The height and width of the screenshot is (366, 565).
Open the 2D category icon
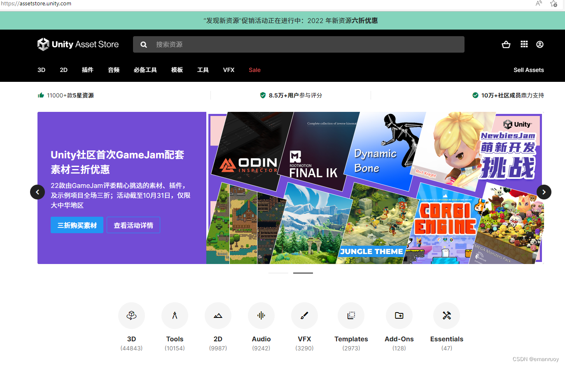pyautogui.click(x=218, y=315)
